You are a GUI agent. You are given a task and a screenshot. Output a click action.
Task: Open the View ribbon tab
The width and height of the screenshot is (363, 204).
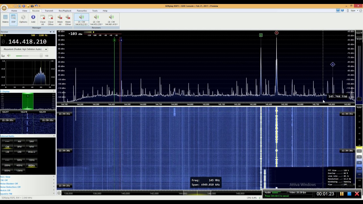point(25,11)
